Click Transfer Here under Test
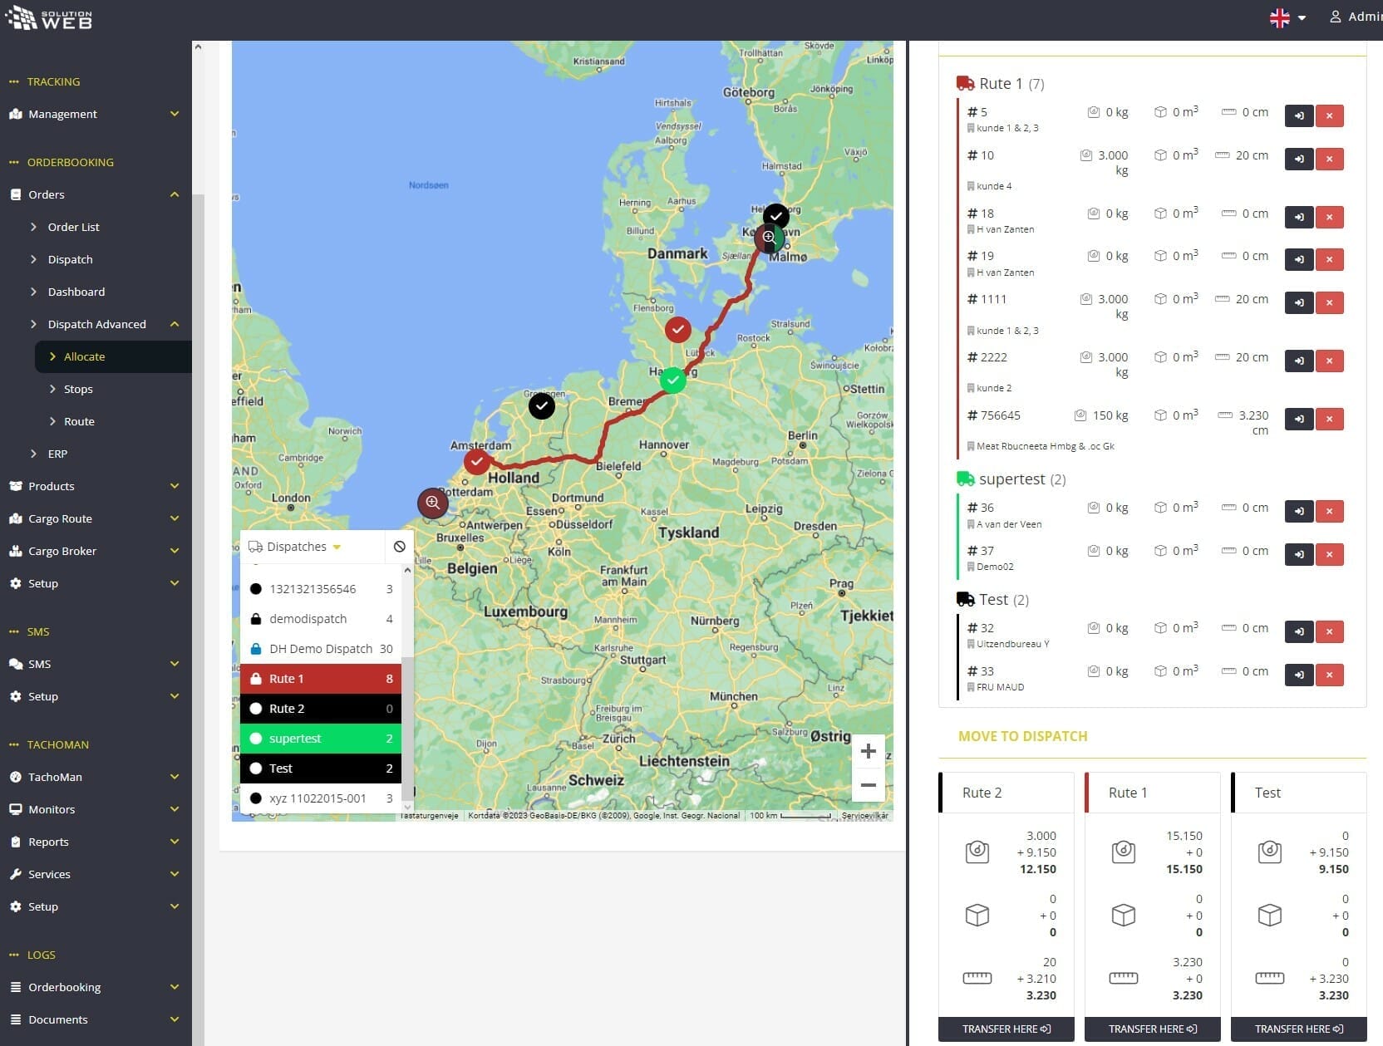1383x1046 pixels. [x=1298, y=1029]
